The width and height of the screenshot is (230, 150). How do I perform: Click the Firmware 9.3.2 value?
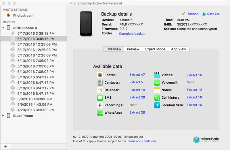coord(123,29)
